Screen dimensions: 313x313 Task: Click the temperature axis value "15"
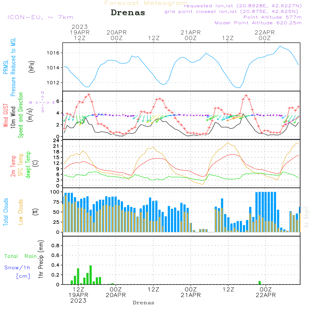[x=56, y=157]
